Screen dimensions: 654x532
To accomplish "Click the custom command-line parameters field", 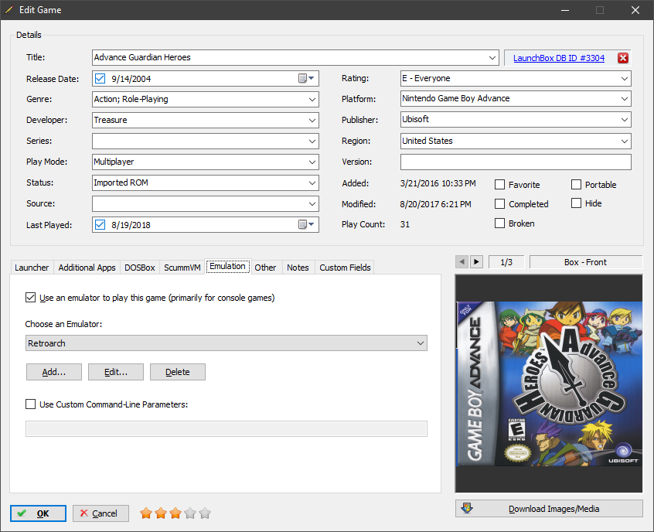I will point(227,428).
